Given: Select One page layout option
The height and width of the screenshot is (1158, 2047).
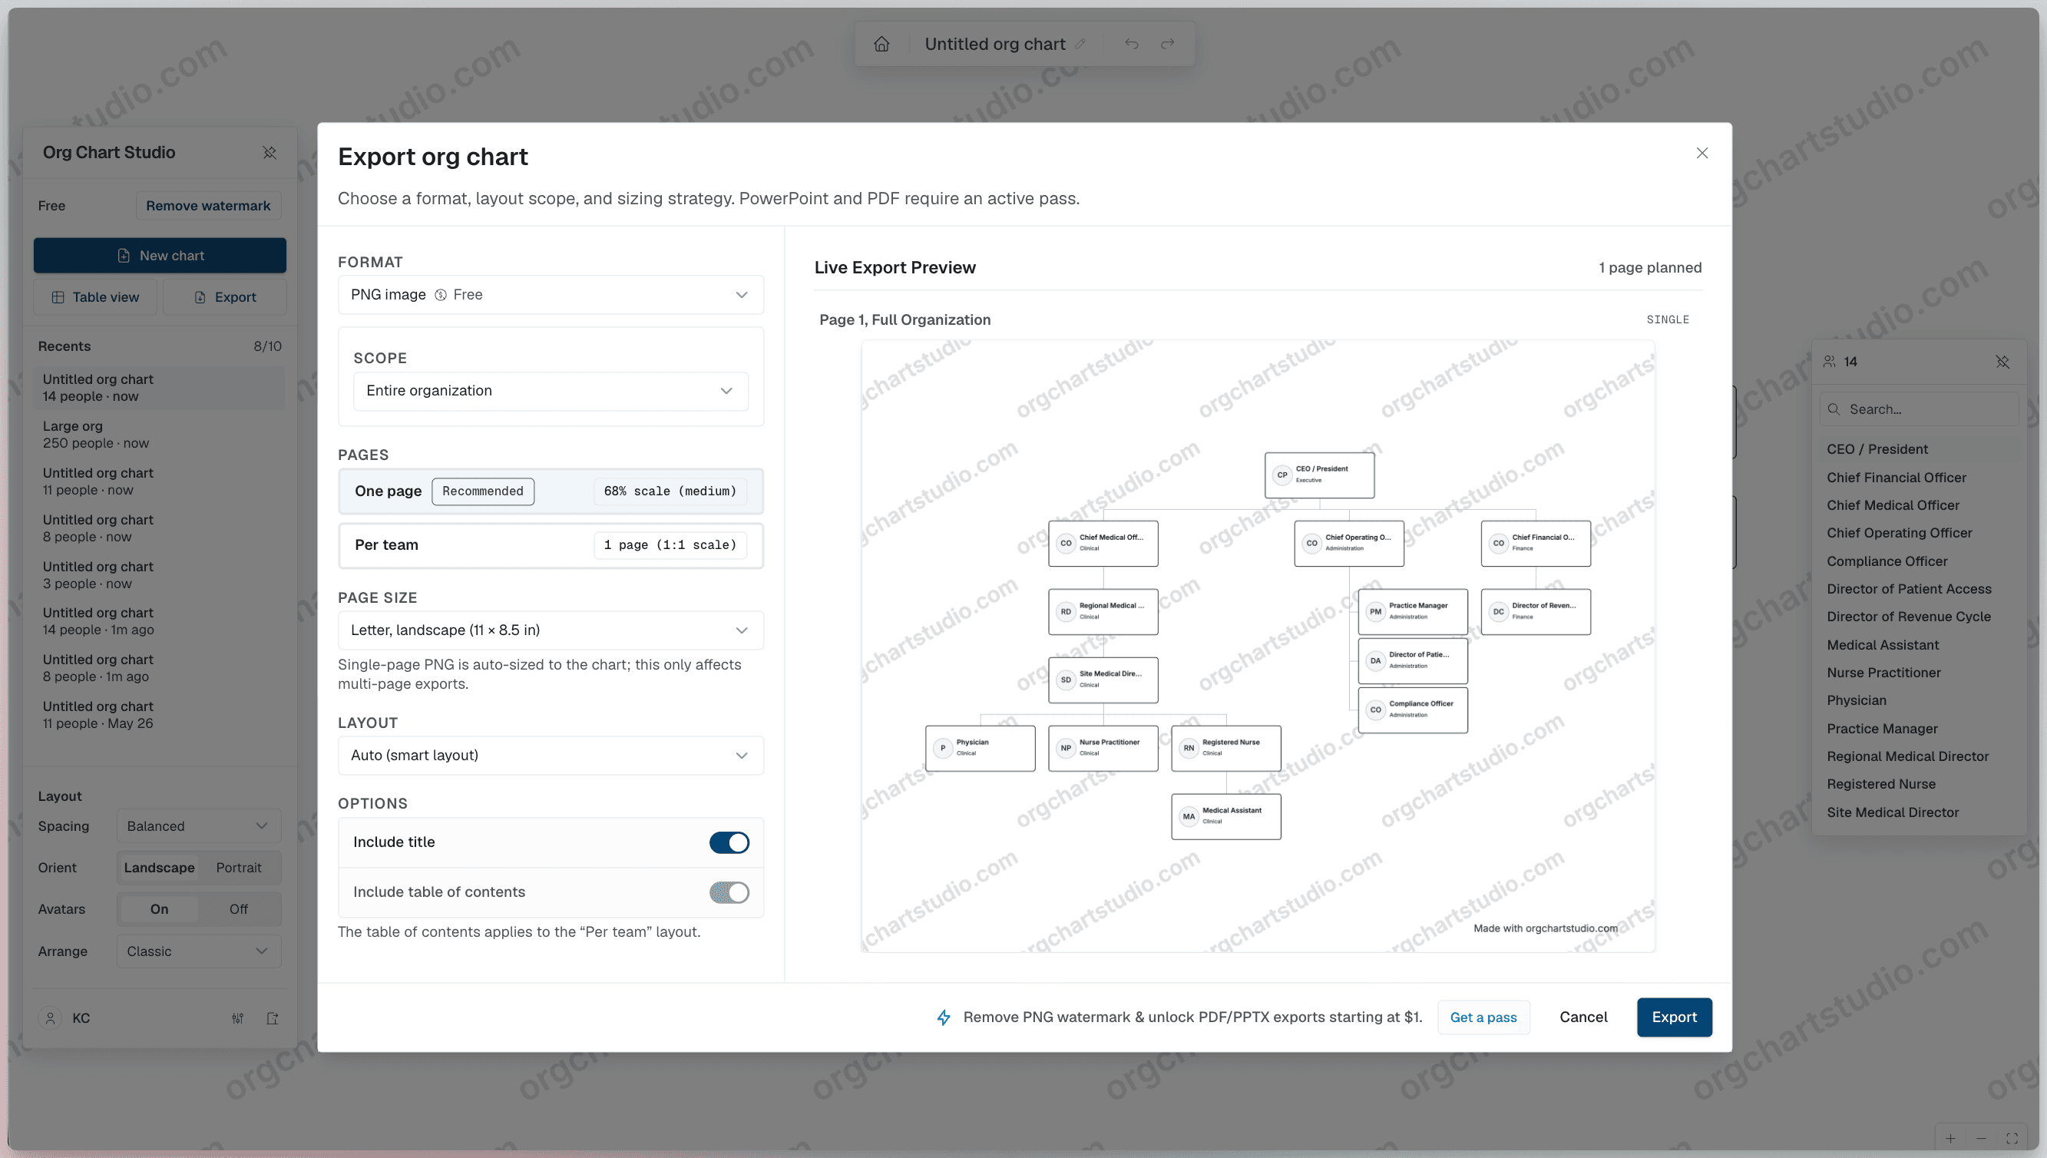Looking at the screenshot, I should 551,491.
